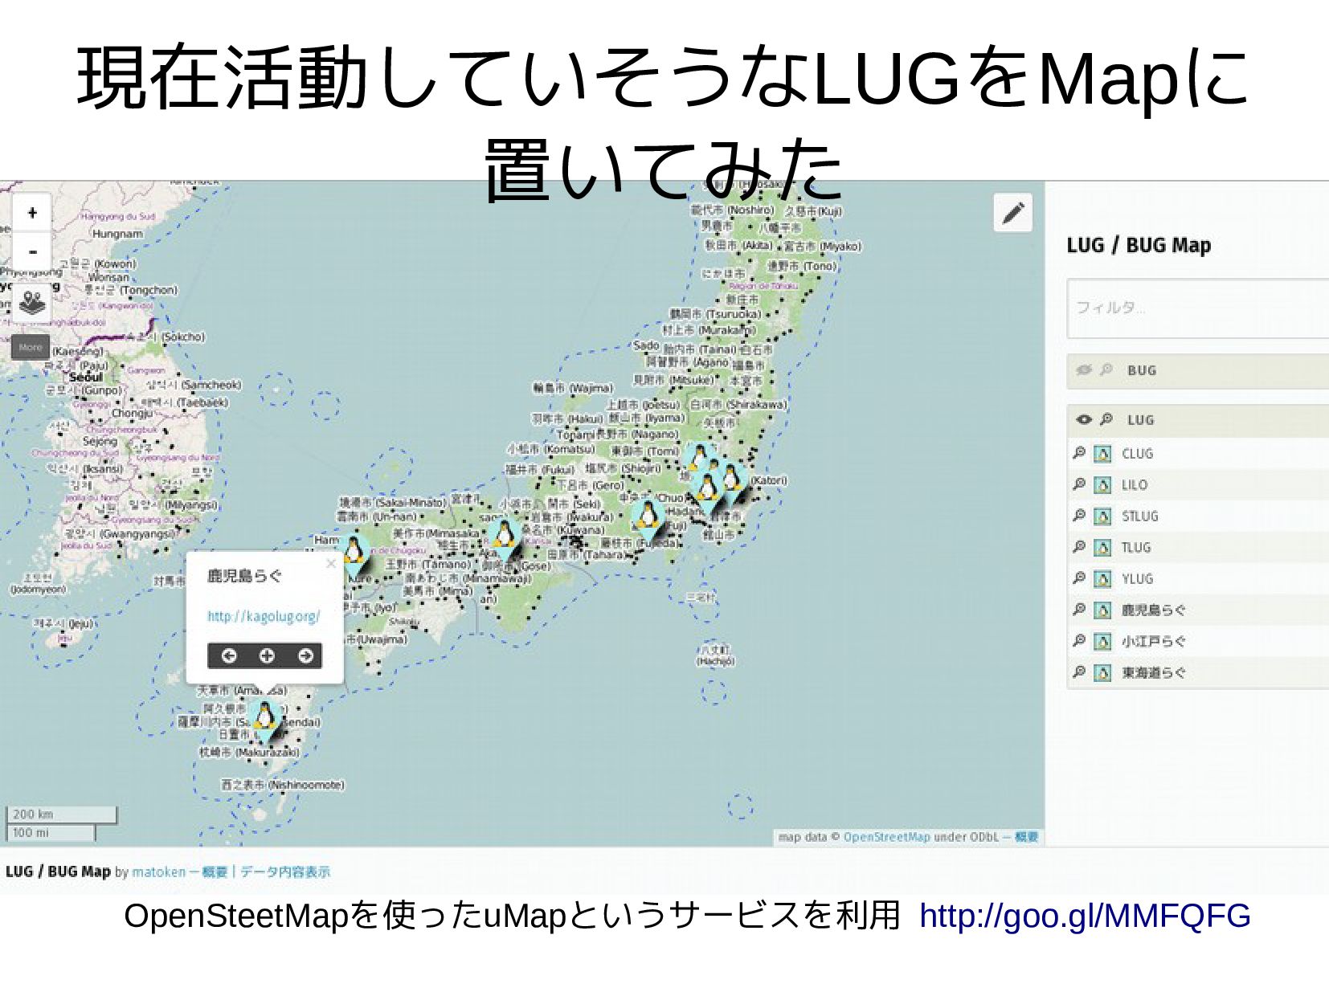Zoom in the map with the plus button
Viewport: 1329px width, 996px height.
[32, 213]
